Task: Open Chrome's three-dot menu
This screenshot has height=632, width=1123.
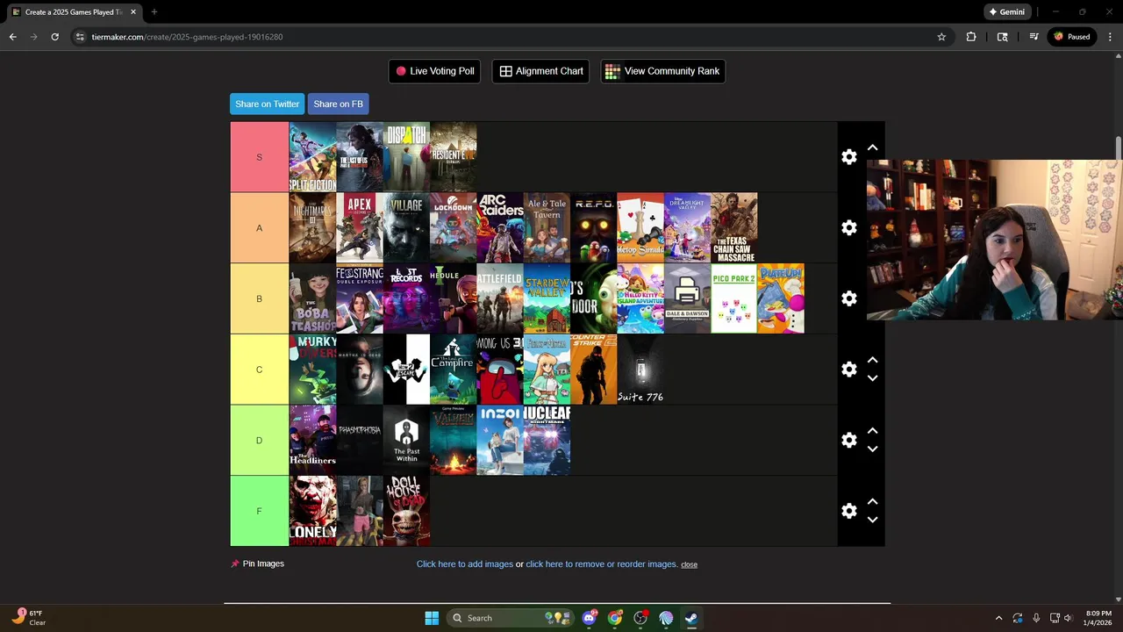Action: tap(1110, 37)
